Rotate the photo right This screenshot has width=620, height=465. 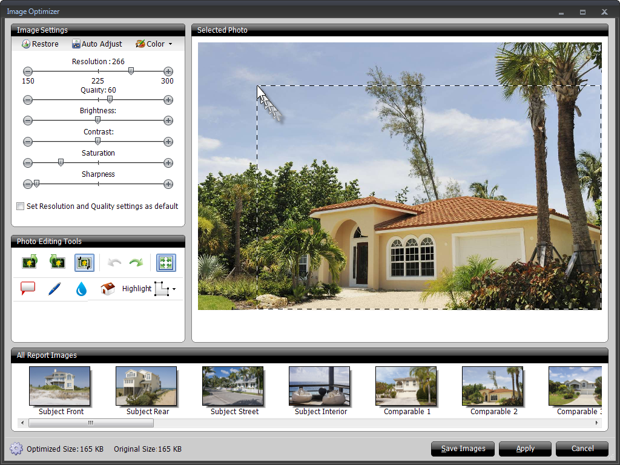30,262
